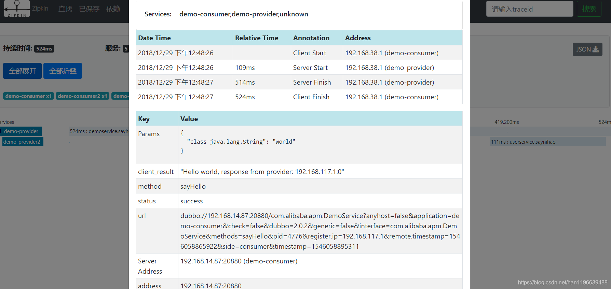Select the dubbo:// url value text

click(x=320, y=231)
